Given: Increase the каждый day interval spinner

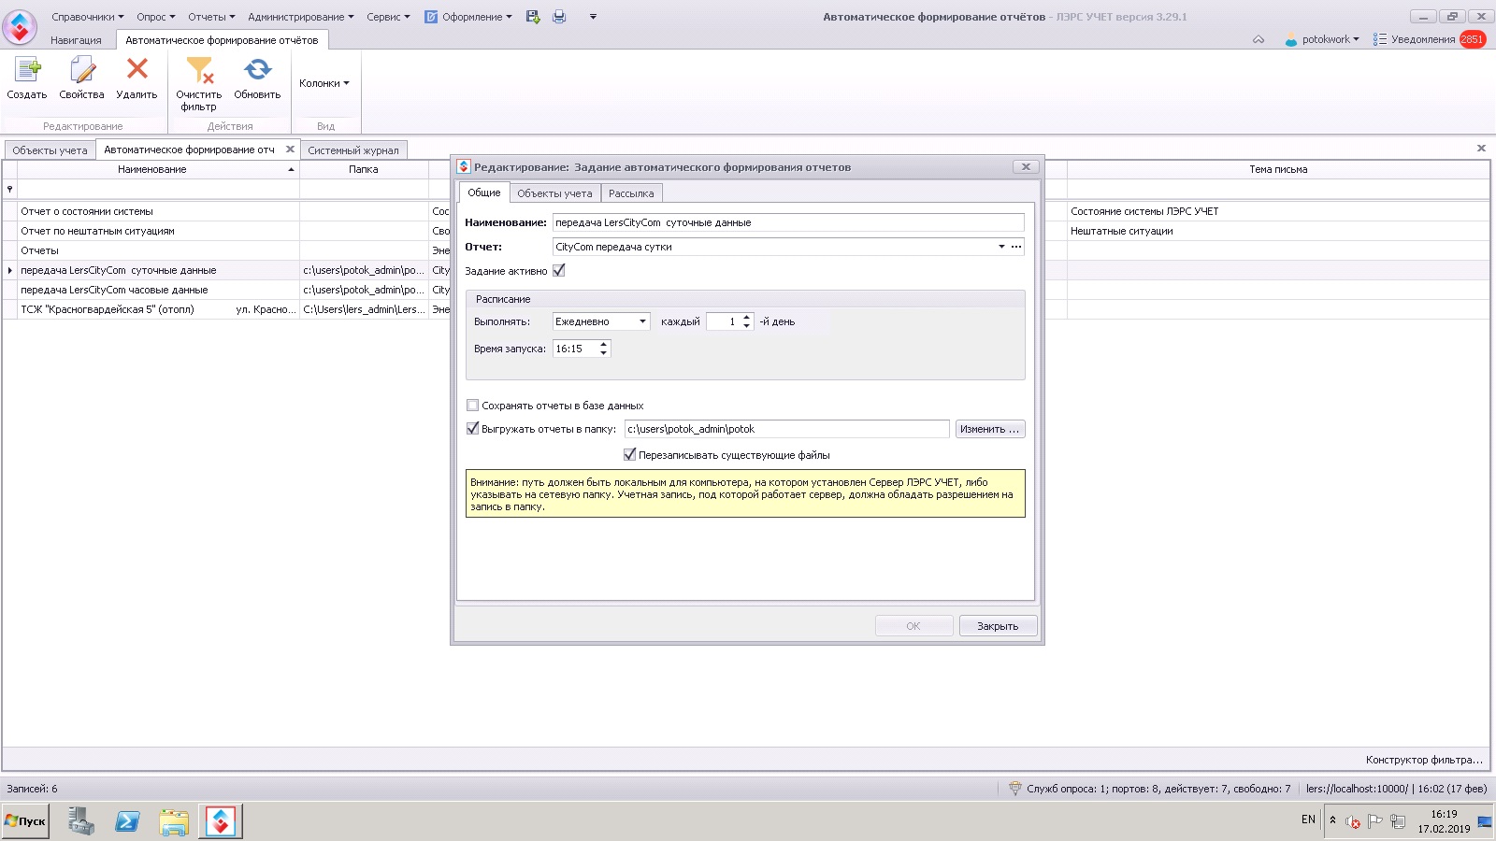Looking at the screenshot, I should pyautogui.click(x=746, y=318).
